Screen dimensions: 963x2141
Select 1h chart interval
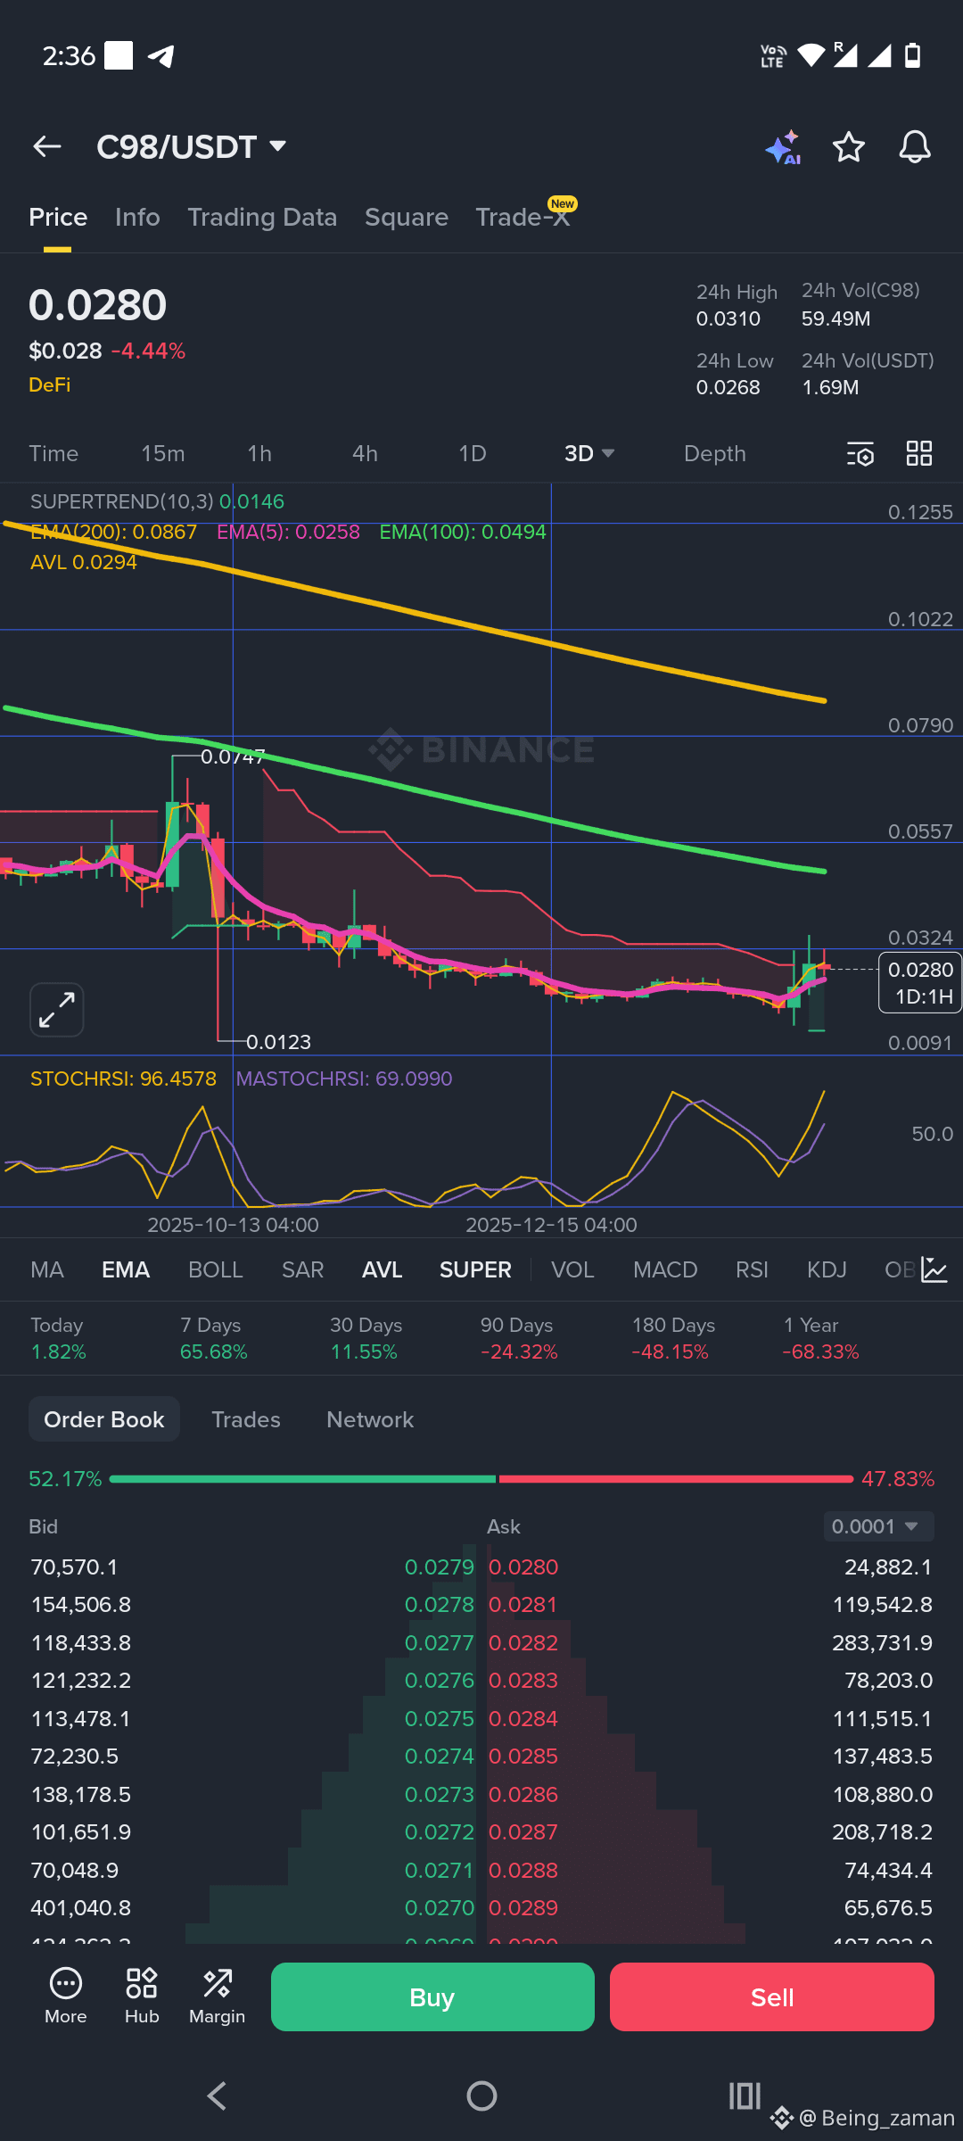click(259, 453)
